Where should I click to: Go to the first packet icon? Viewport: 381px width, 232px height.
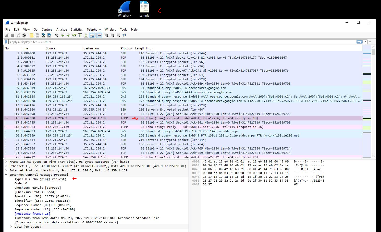pyautogui.click(x=80, y=35)
